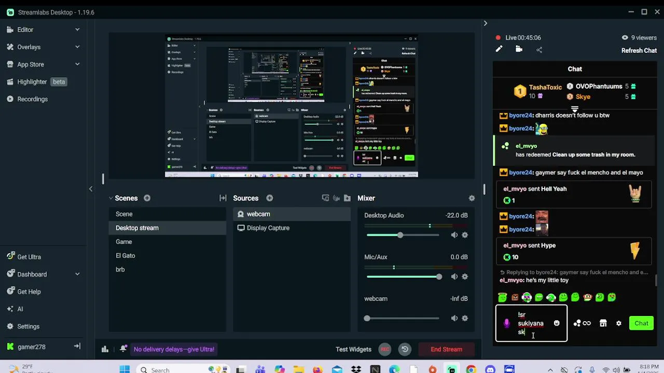Mute the Mic/Aux channel
Screen dimensions: 664x373
[454, 277]
